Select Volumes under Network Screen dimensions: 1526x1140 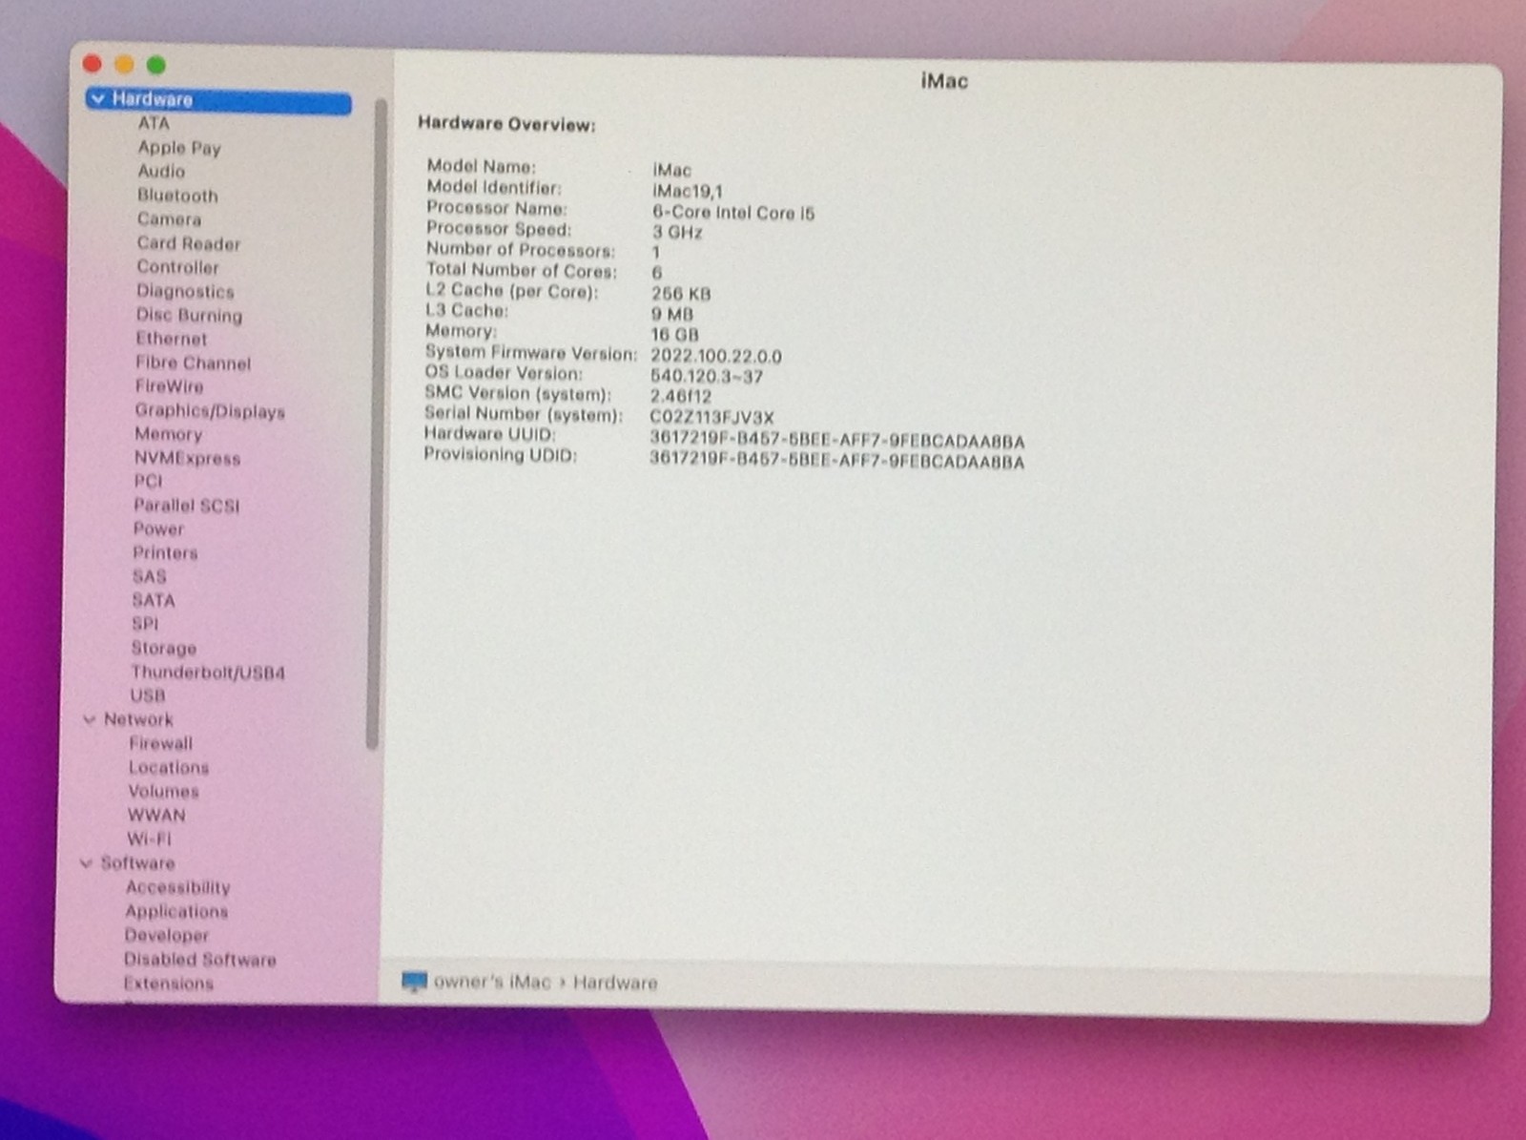[x=164, y=792]
